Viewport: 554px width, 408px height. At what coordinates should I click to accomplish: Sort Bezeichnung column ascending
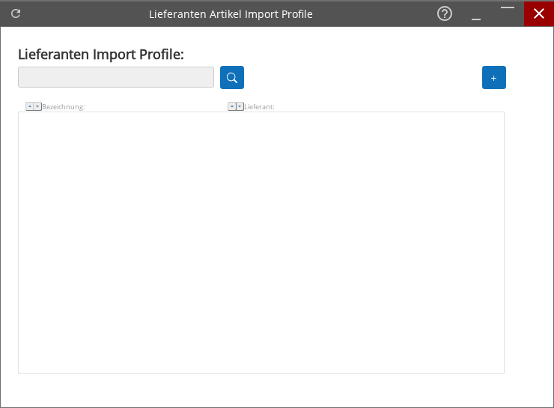pyautogui.click(x=30, y=106)
